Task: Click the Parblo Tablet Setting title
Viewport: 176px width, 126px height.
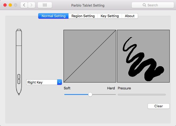Action: coord(88,5)
